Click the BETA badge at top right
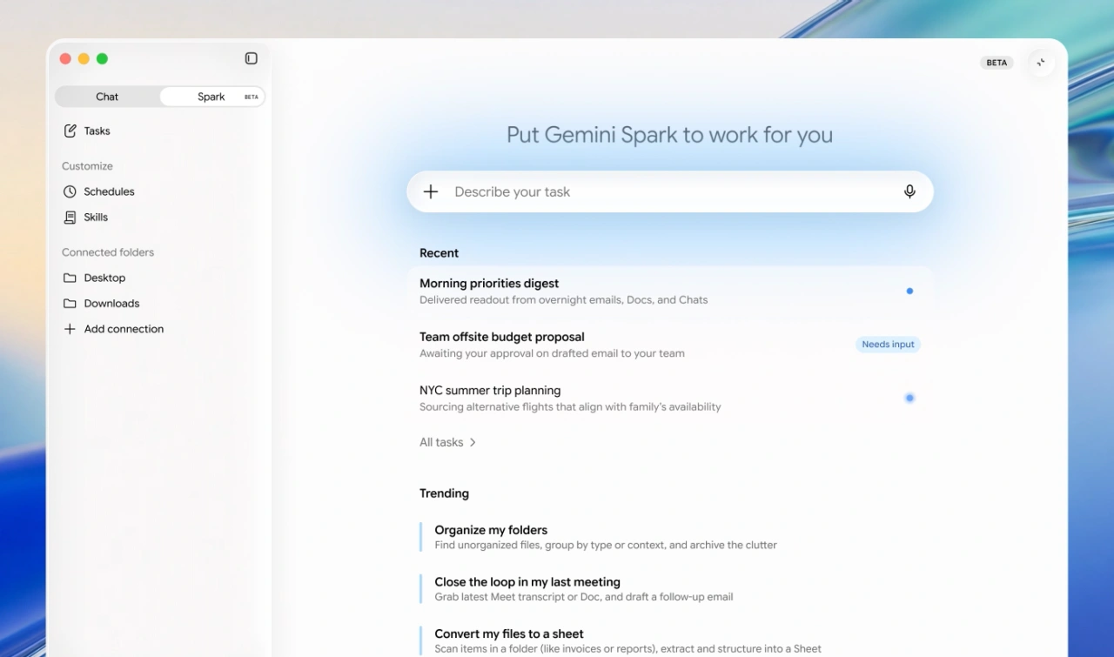Screen dimensions: 1114x657 click(x=997, y=63)
